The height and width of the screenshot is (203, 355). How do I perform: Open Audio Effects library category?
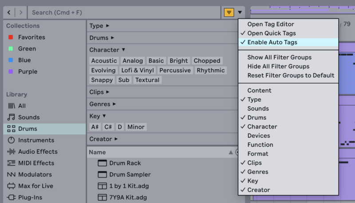(x=38, y=152)
